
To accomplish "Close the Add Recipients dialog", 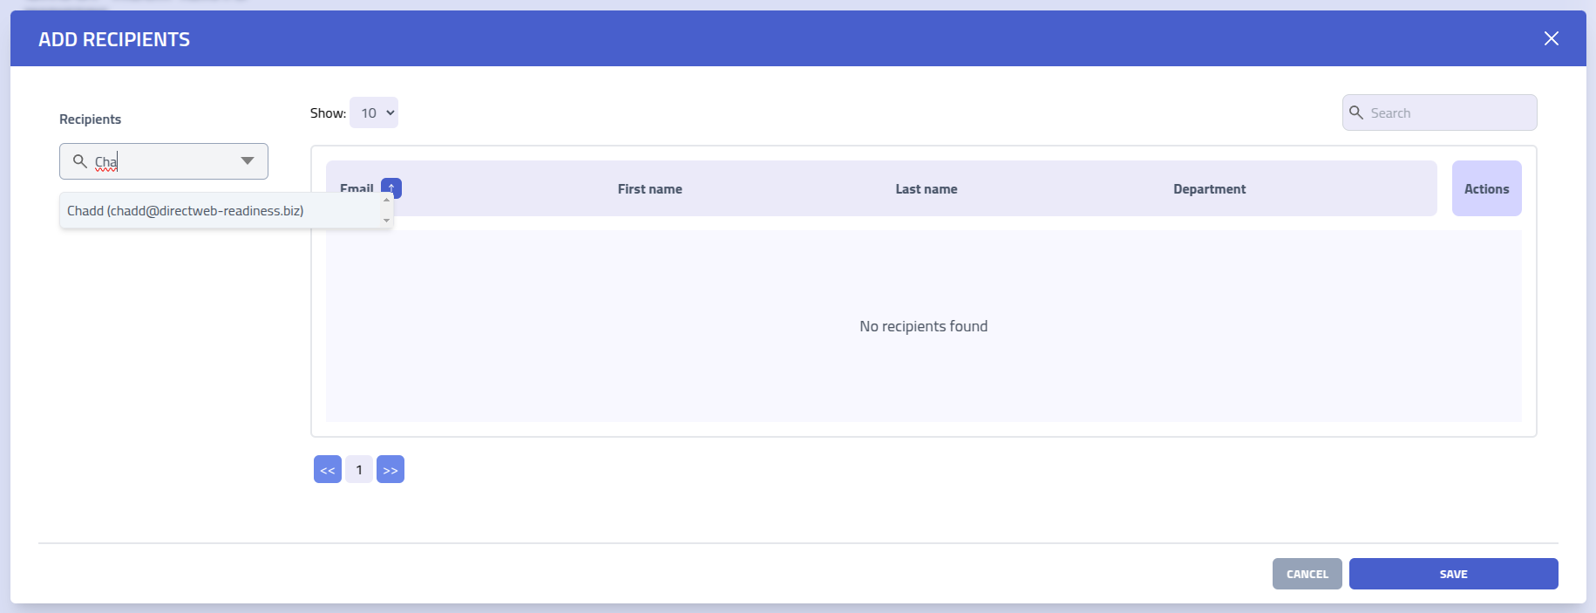I will click(1551, 38).
